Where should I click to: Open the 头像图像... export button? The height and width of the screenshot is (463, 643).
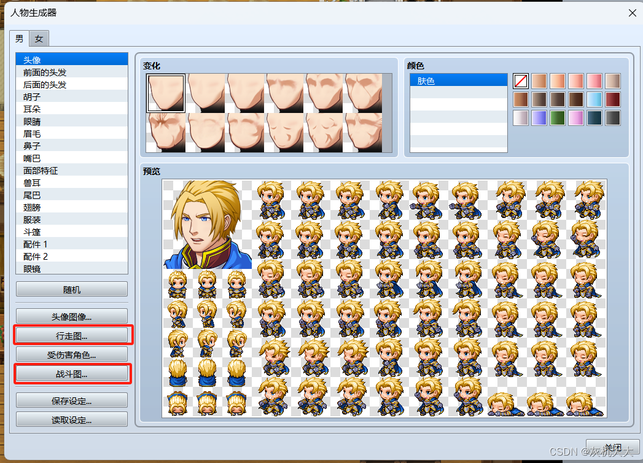click(72, 317)
